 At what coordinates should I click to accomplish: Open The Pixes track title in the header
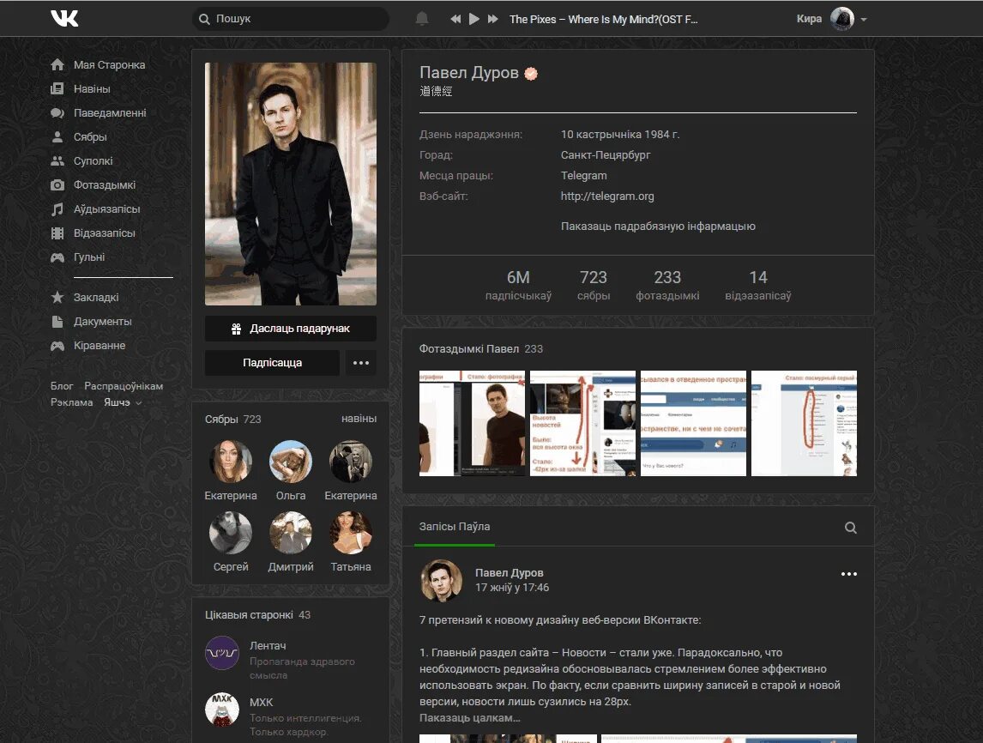(603, 20)
